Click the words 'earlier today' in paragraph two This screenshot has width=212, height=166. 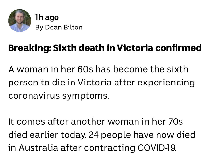(58, 135)
